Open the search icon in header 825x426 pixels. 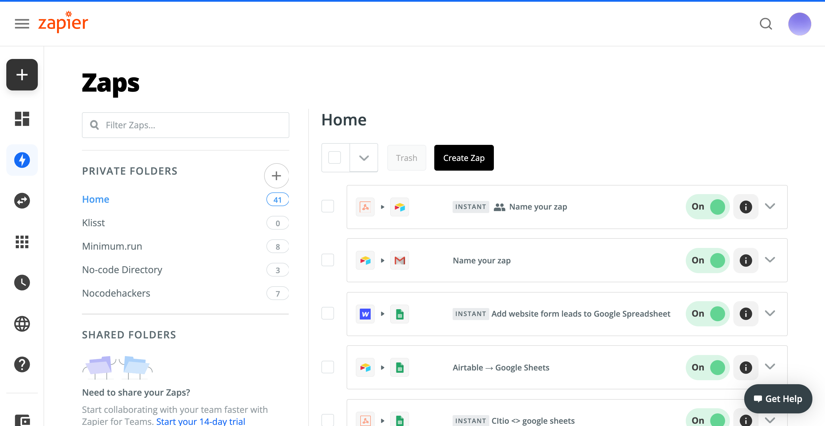tap(766, 24)
